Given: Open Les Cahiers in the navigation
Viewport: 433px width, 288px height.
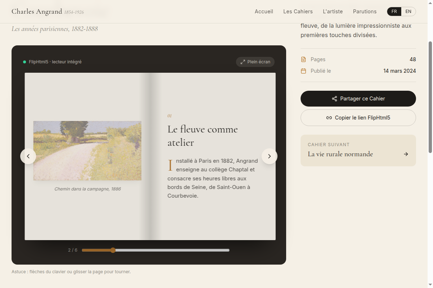Looking at the screenshot, I should (298, 12).
